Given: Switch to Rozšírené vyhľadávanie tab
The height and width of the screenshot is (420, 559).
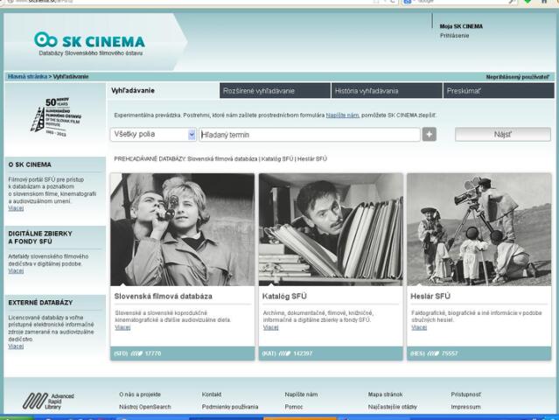Looking at the screenshot, I should (x=275, y=91).
